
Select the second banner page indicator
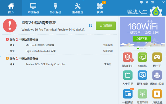coord(142,48)
